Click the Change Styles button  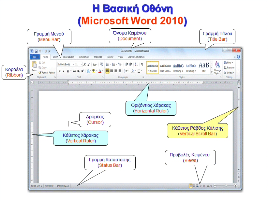click(x=217, y=68)
